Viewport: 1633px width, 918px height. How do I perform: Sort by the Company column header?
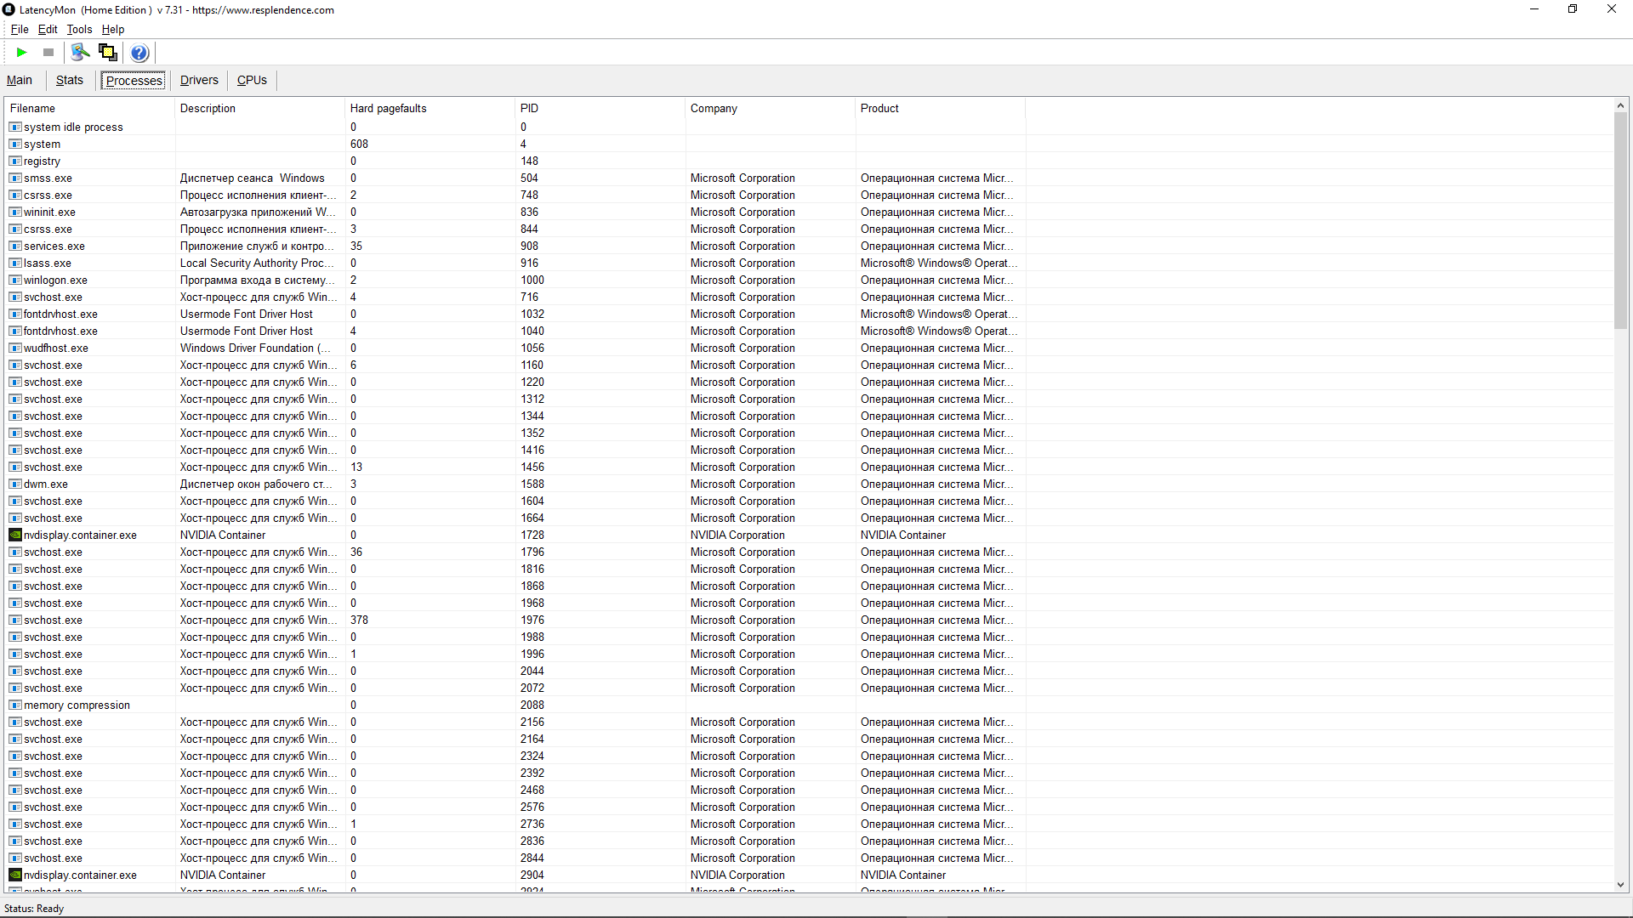click(x=771, y=108)
